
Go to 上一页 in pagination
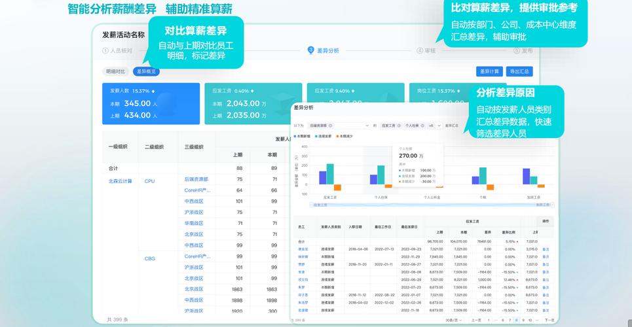point(475,320)
